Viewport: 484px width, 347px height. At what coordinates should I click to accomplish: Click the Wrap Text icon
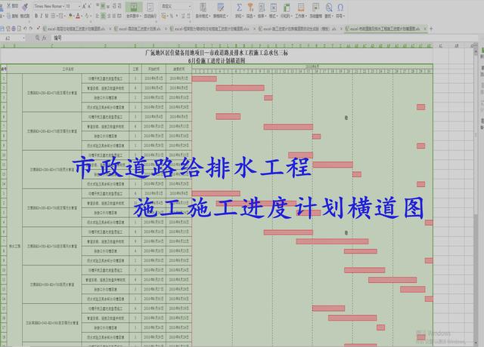(150, 7)
